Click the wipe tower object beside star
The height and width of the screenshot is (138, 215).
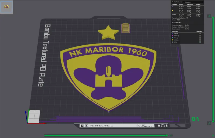(x=126, y=28)
